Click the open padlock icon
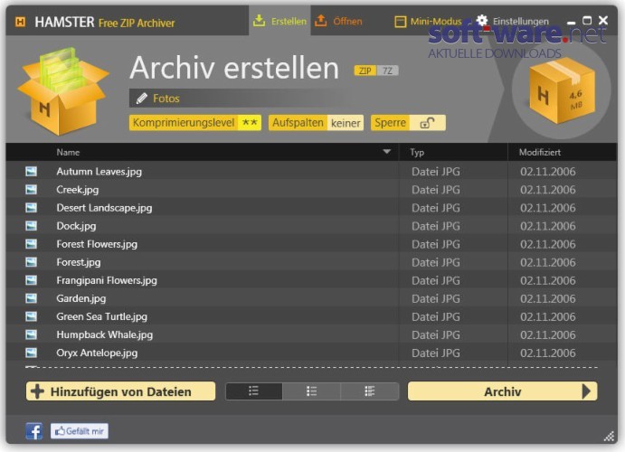The width and height of the screenshot is (625, 452). pyautogui.click(x=427, y=123)
